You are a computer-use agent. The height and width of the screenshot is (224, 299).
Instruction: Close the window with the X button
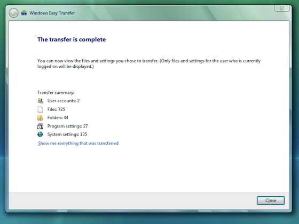click(x=282, y=8)
